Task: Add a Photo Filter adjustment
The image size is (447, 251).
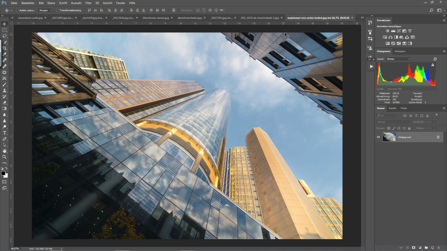Action: (x=401, y=37)
